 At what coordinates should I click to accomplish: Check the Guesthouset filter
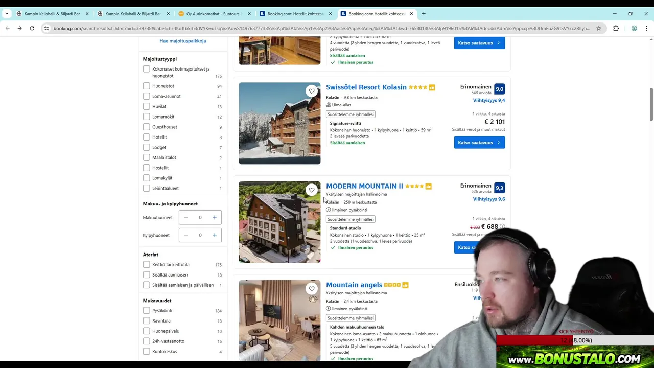point(147,127)
